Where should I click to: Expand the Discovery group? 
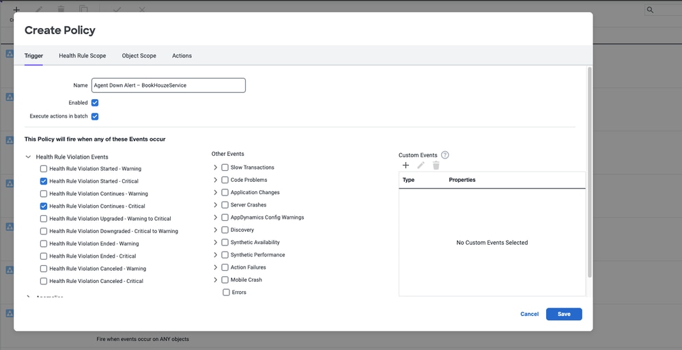click(215, 230)
